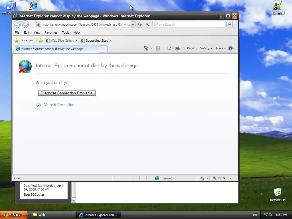Click the Date Modified text in Web window
The width and height of the screenshot is (292, 219).
[x=43, y=188]
